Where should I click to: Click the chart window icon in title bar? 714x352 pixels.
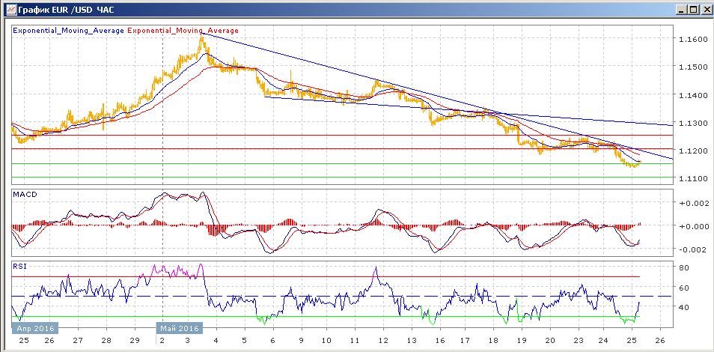pyautogui.click(x=8, y=10)
